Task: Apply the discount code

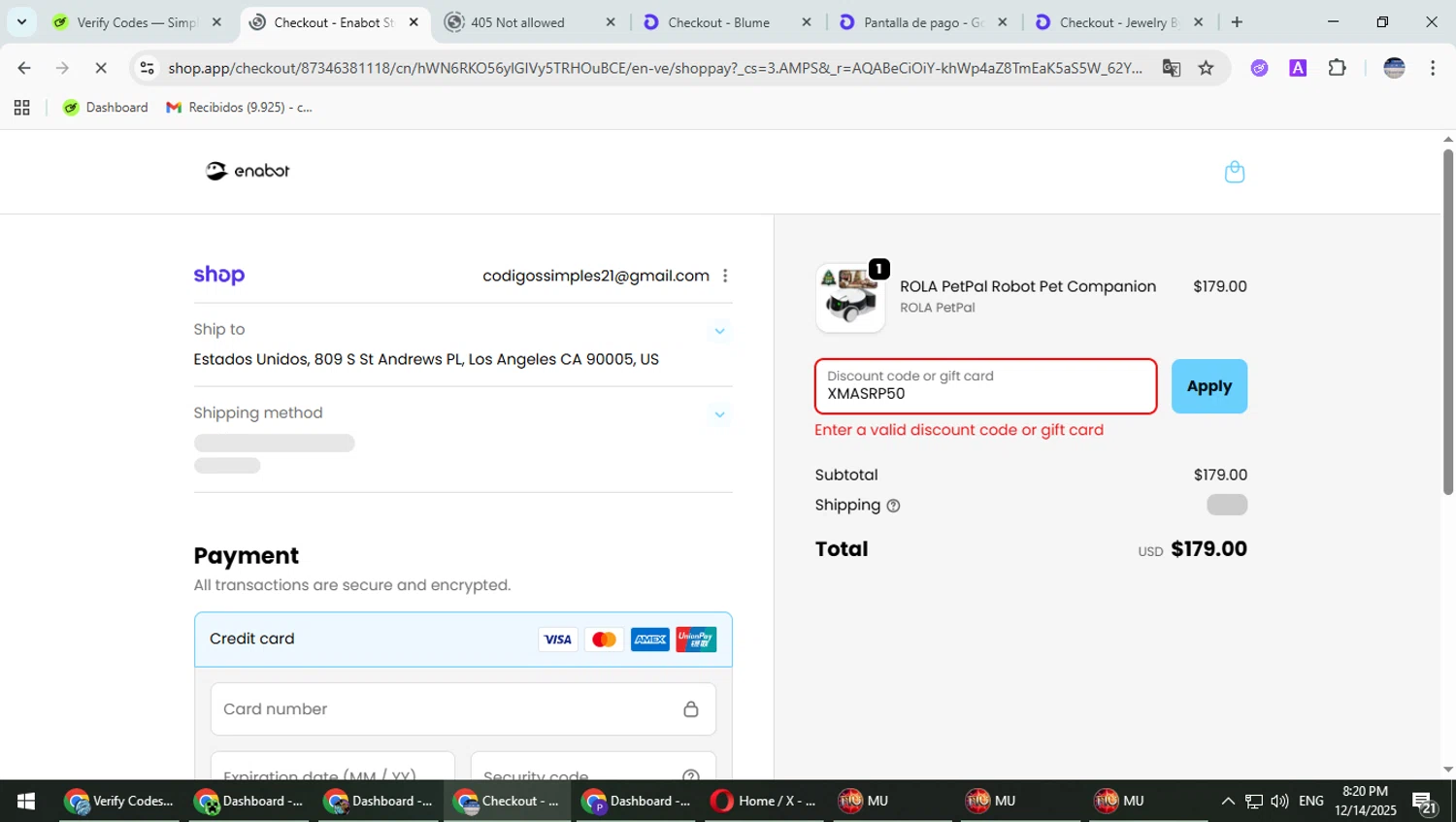Action: 1208,386
